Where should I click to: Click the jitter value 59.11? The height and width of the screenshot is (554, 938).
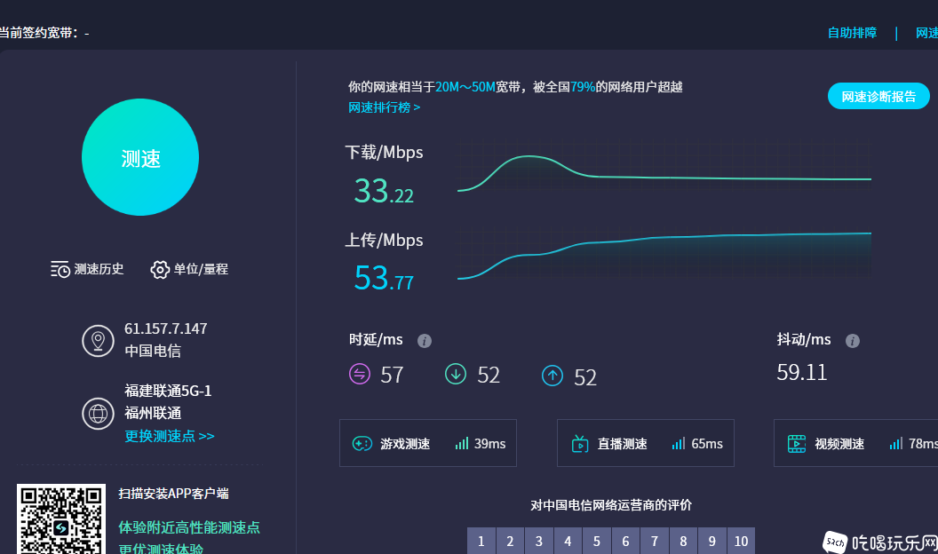pyautogui.click(x=801, y=372)
